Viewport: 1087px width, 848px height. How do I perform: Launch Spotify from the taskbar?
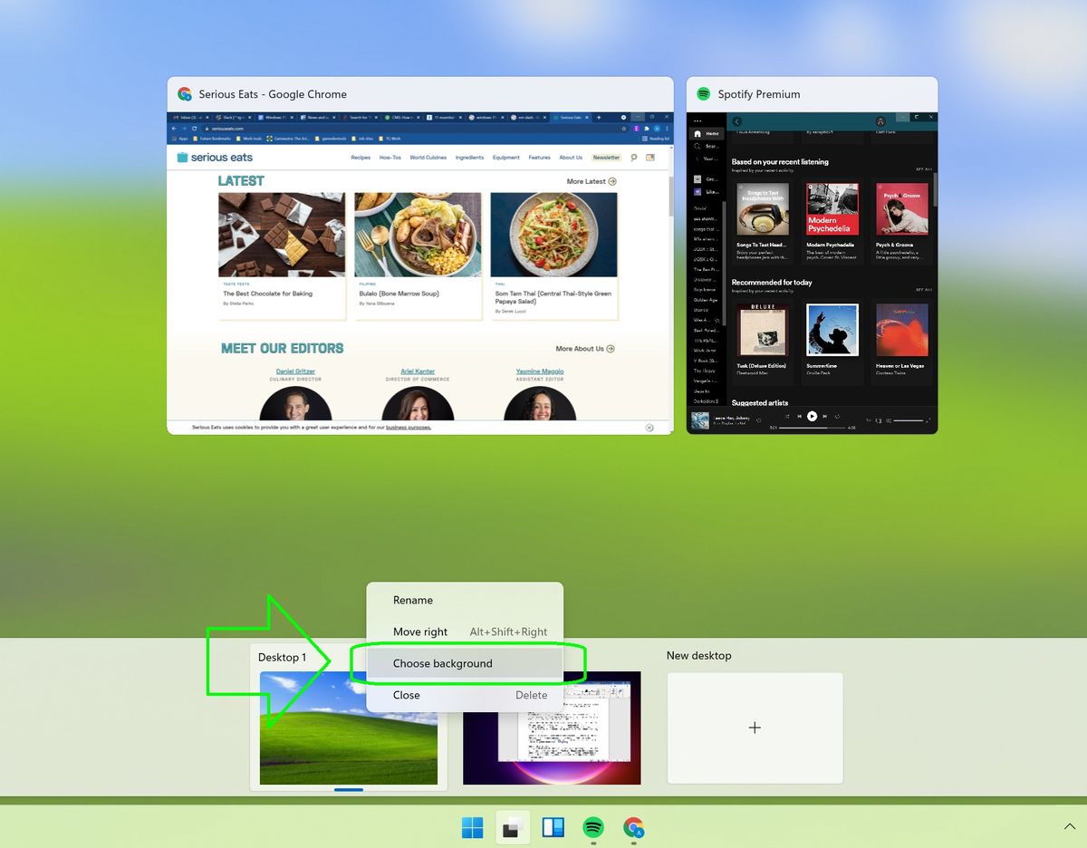(x=593, y=827)
